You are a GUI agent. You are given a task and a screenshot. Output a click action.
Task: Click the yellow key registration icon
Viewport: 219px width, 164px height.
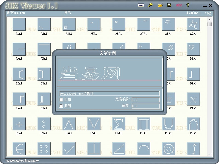pyautogui.click(x=151, y=5)
